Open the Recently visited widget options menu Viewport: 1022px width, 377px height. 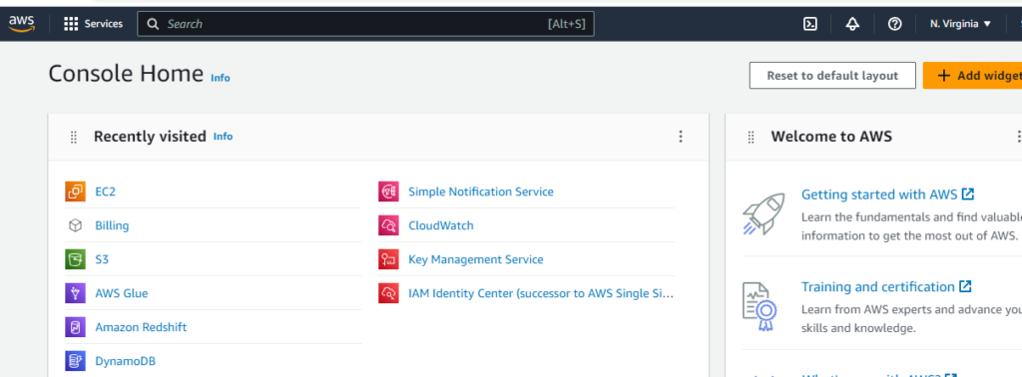point(681,137)
